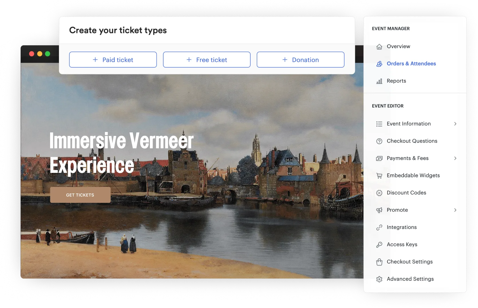
Task: Add a Donation ticket type
Action: (301, 60)
